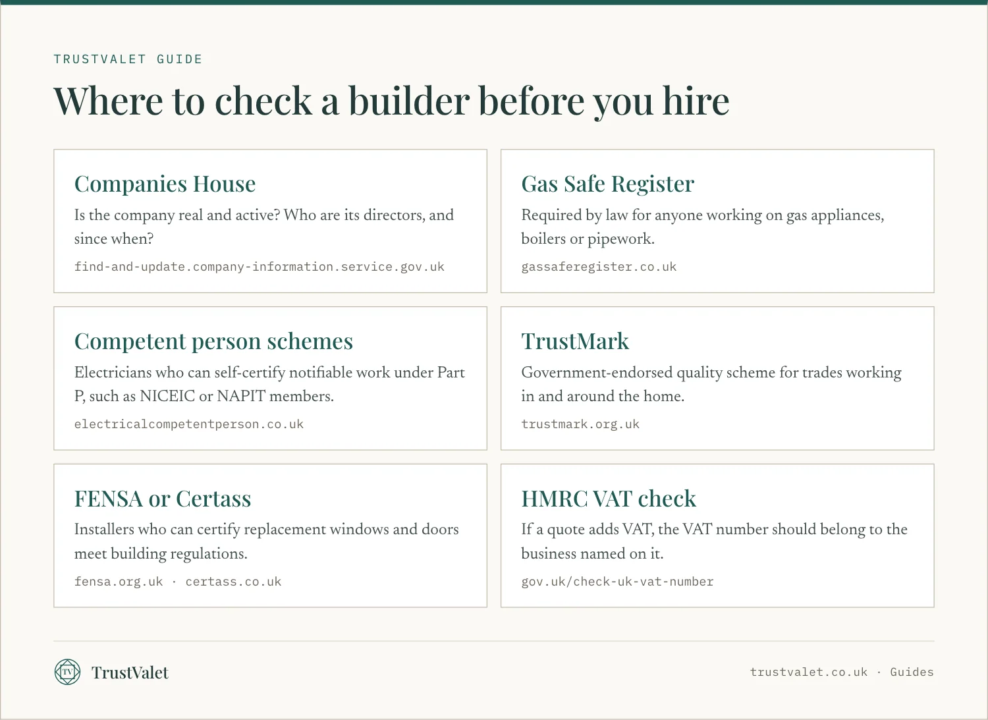Click the TrustValet brand name in footer
The height and width of the screenshot is (720, 988).
point(130,673)
